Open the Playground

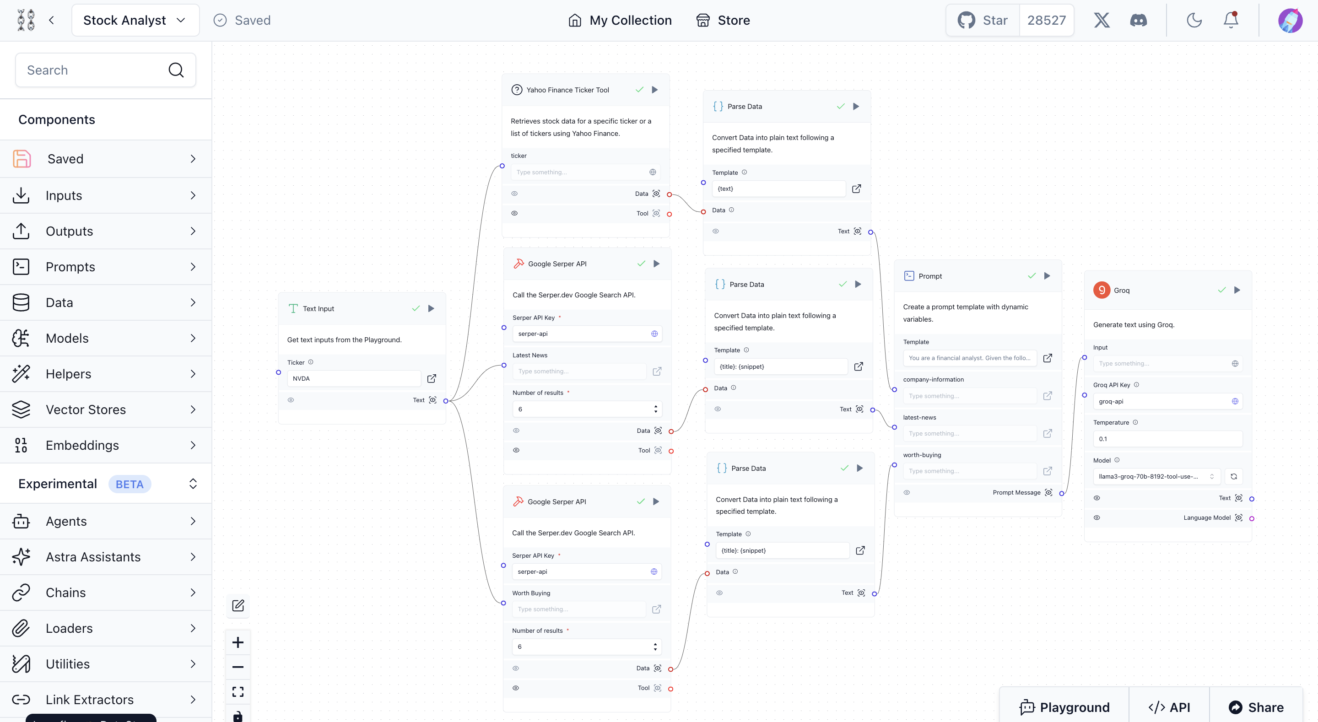[1064, 707]
